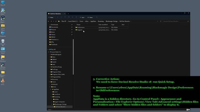The image size is (200, 112).
Task: Refresh the current folder view
Action: (161, 21)
